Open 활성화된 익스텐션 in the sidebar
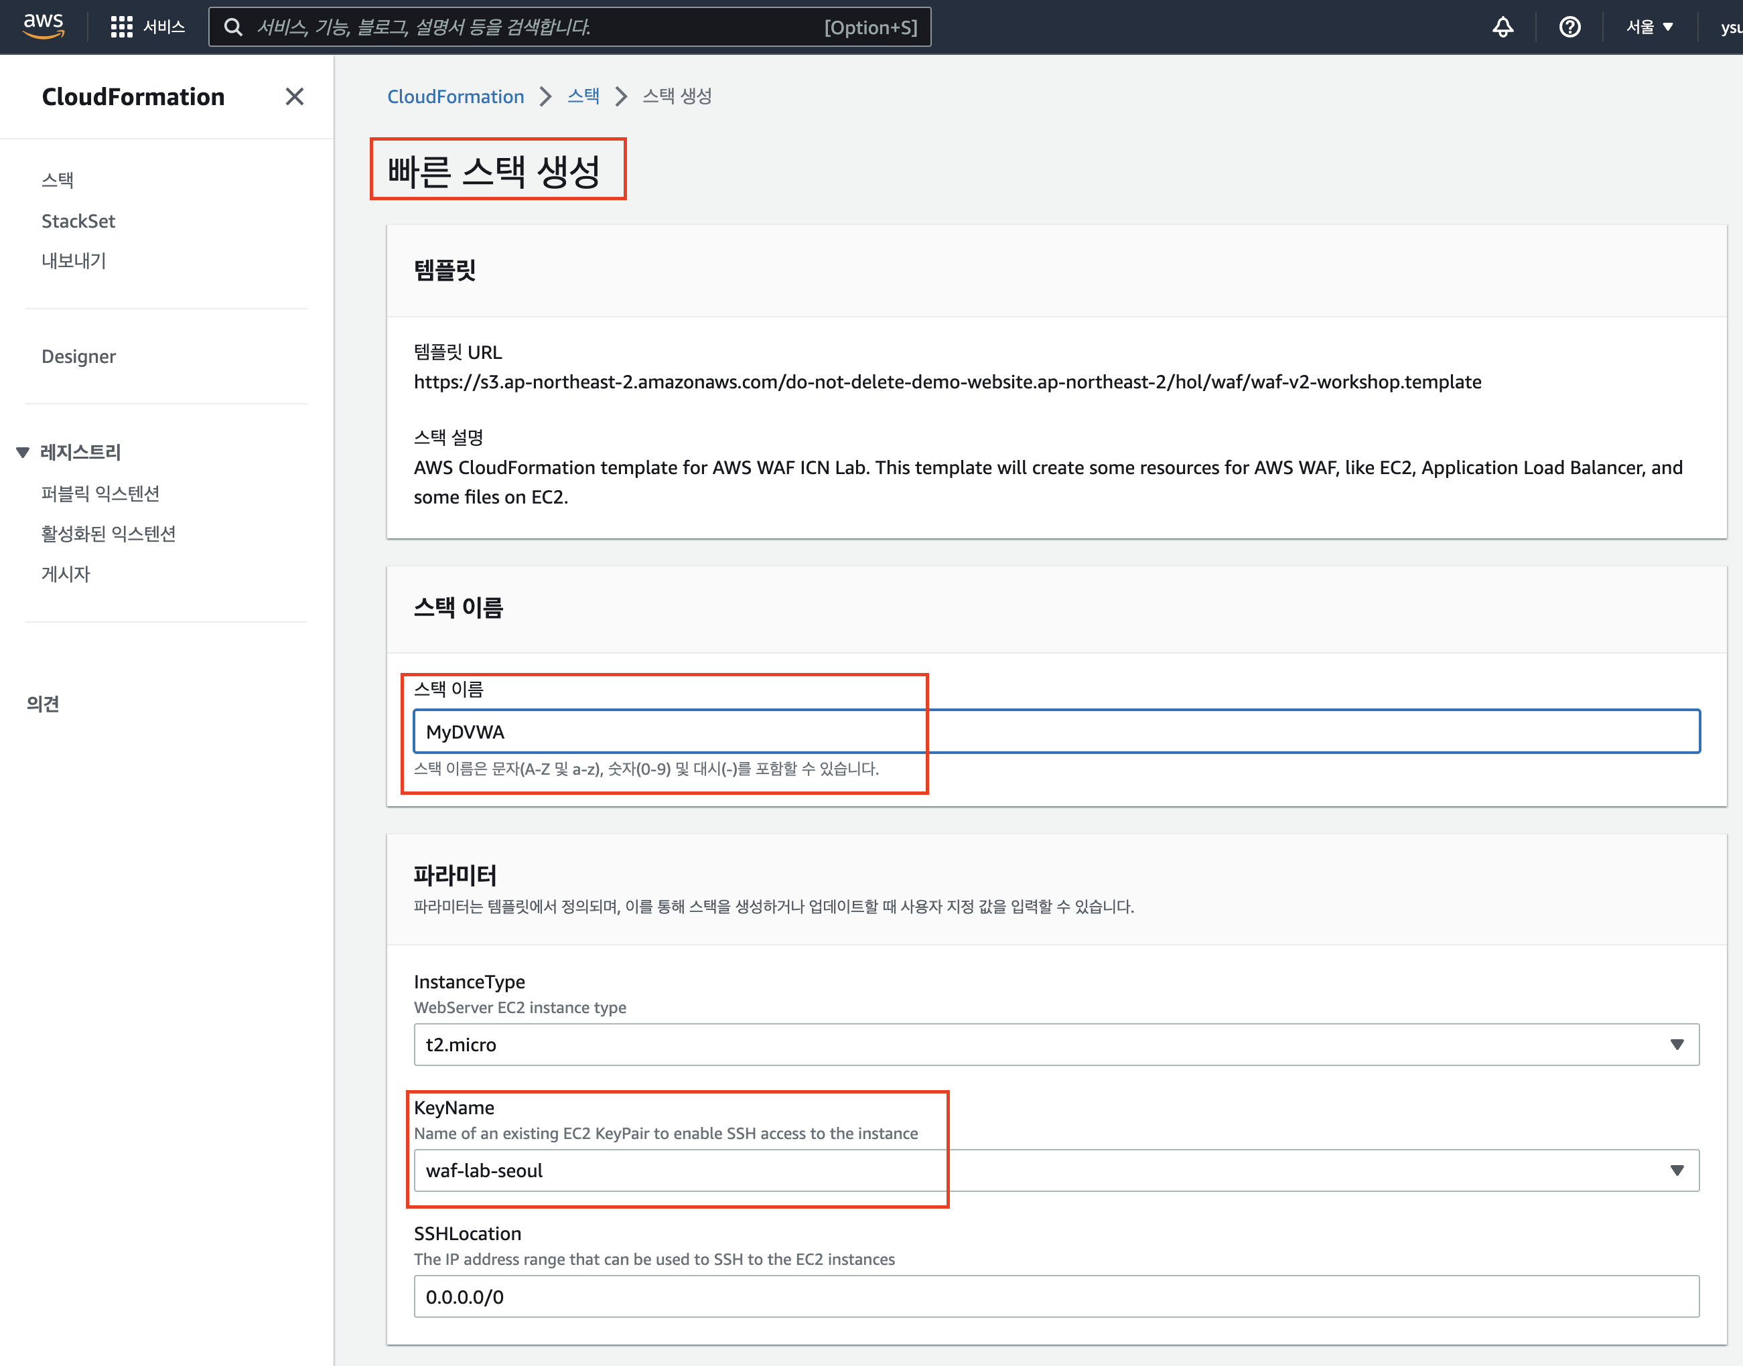Viewport: 1743px width, 1366px height. point(109,534)
